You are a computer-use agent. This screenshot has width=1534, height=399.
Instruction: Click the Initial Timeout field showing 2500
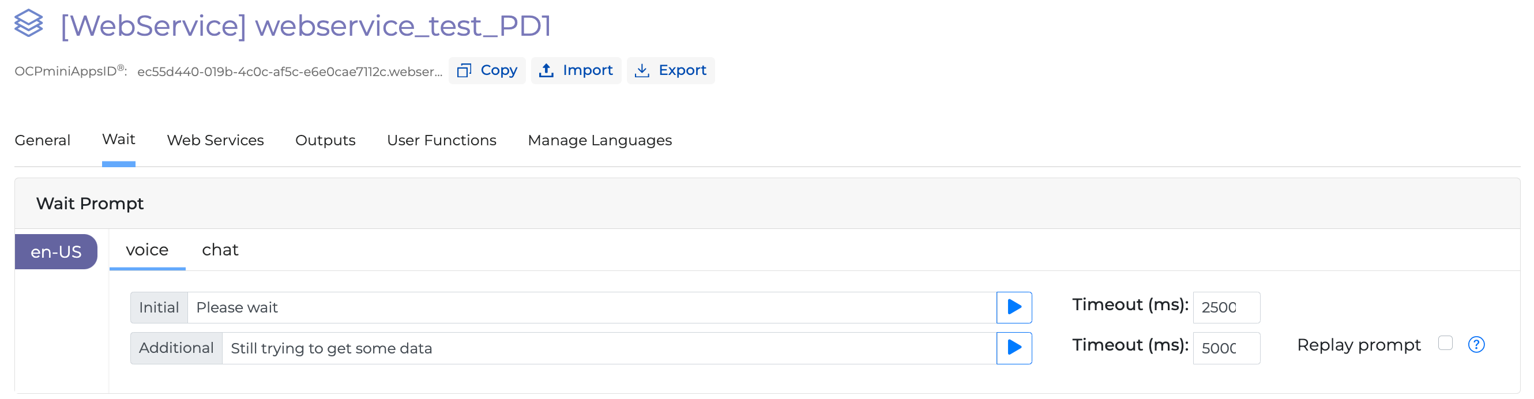pos(1225,307)
